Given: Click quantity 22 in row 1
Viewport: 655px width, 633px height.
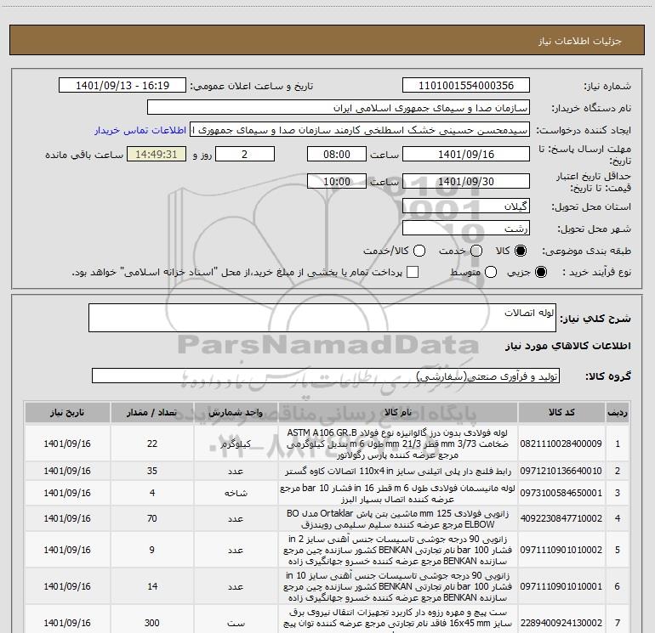Looking at the screenshot, I should pyautogui.click(x=152, y=444).
